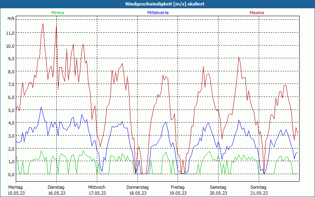
Task: Click the '3,0' y-axis value
Action: point(11,136)
